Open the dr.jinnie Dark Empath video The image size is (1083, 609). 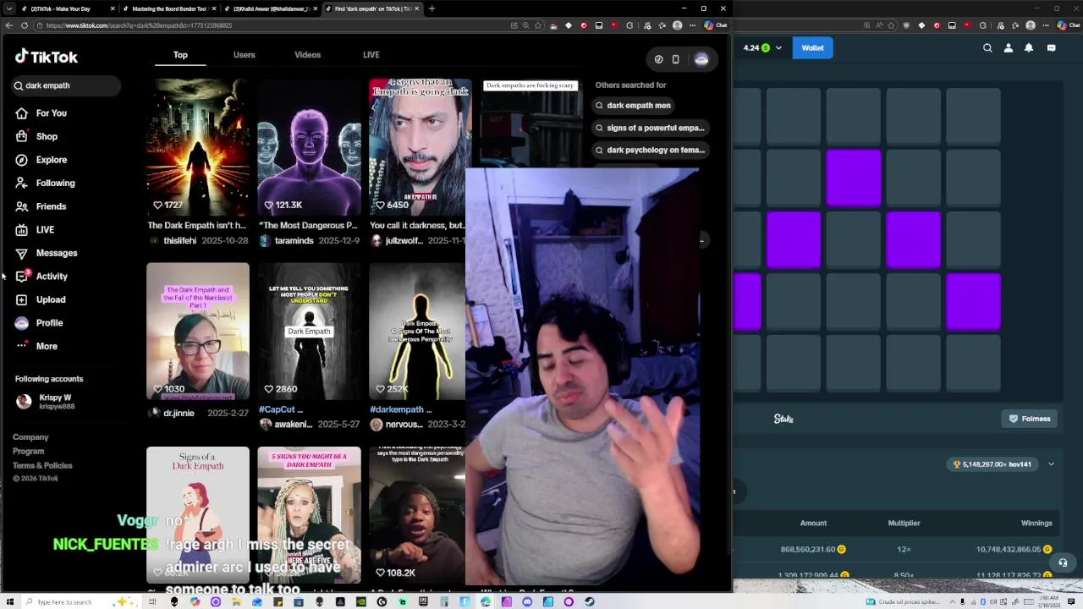[x=198, y=331]
